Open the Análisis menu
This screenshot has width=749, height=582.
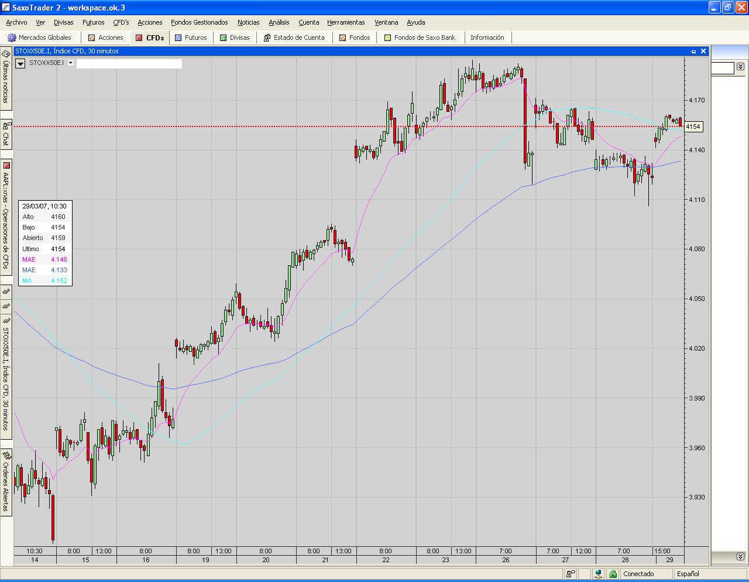pyautogui.click(x=279, y=22)
